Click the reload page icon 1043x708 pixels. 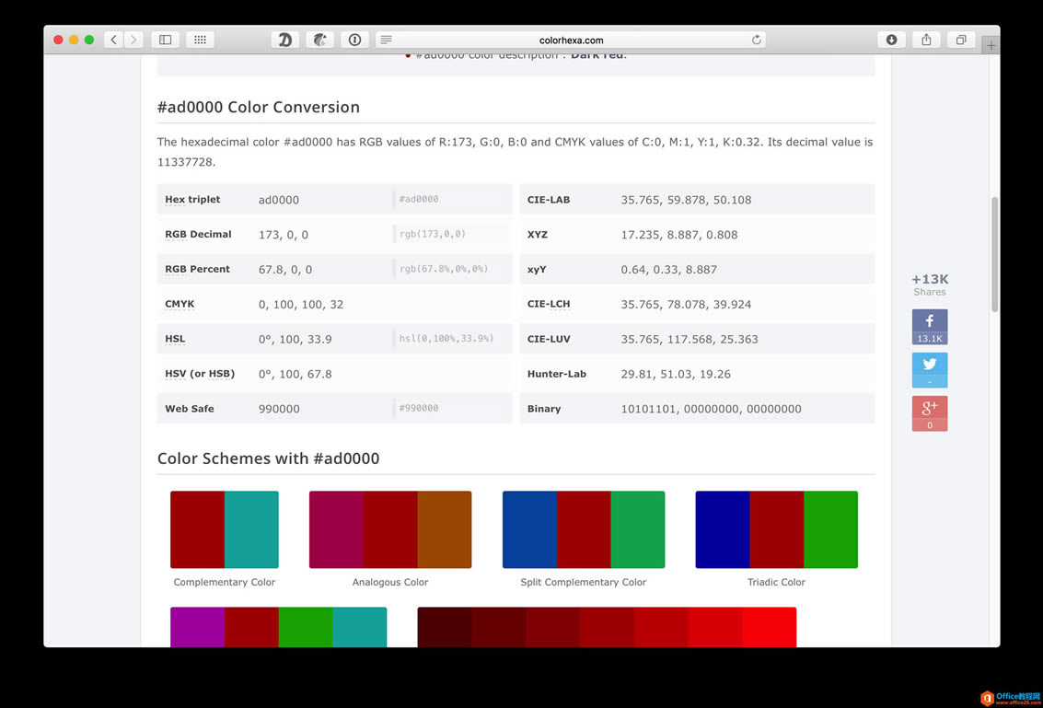point(757,40)
